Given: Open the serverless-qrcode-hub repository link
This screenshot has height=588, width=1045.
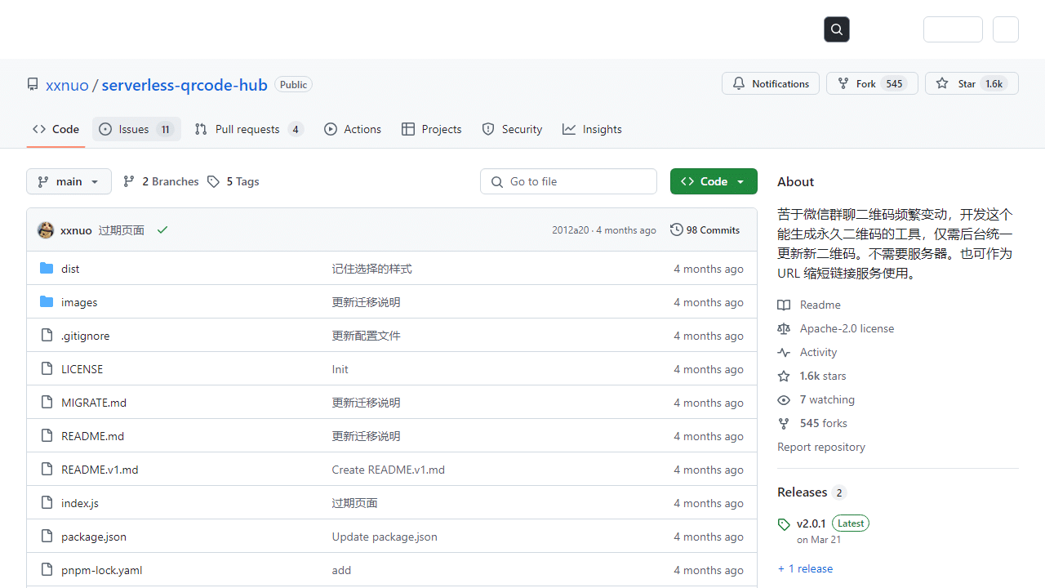Looking at the screenshot, I should [185, 85].
